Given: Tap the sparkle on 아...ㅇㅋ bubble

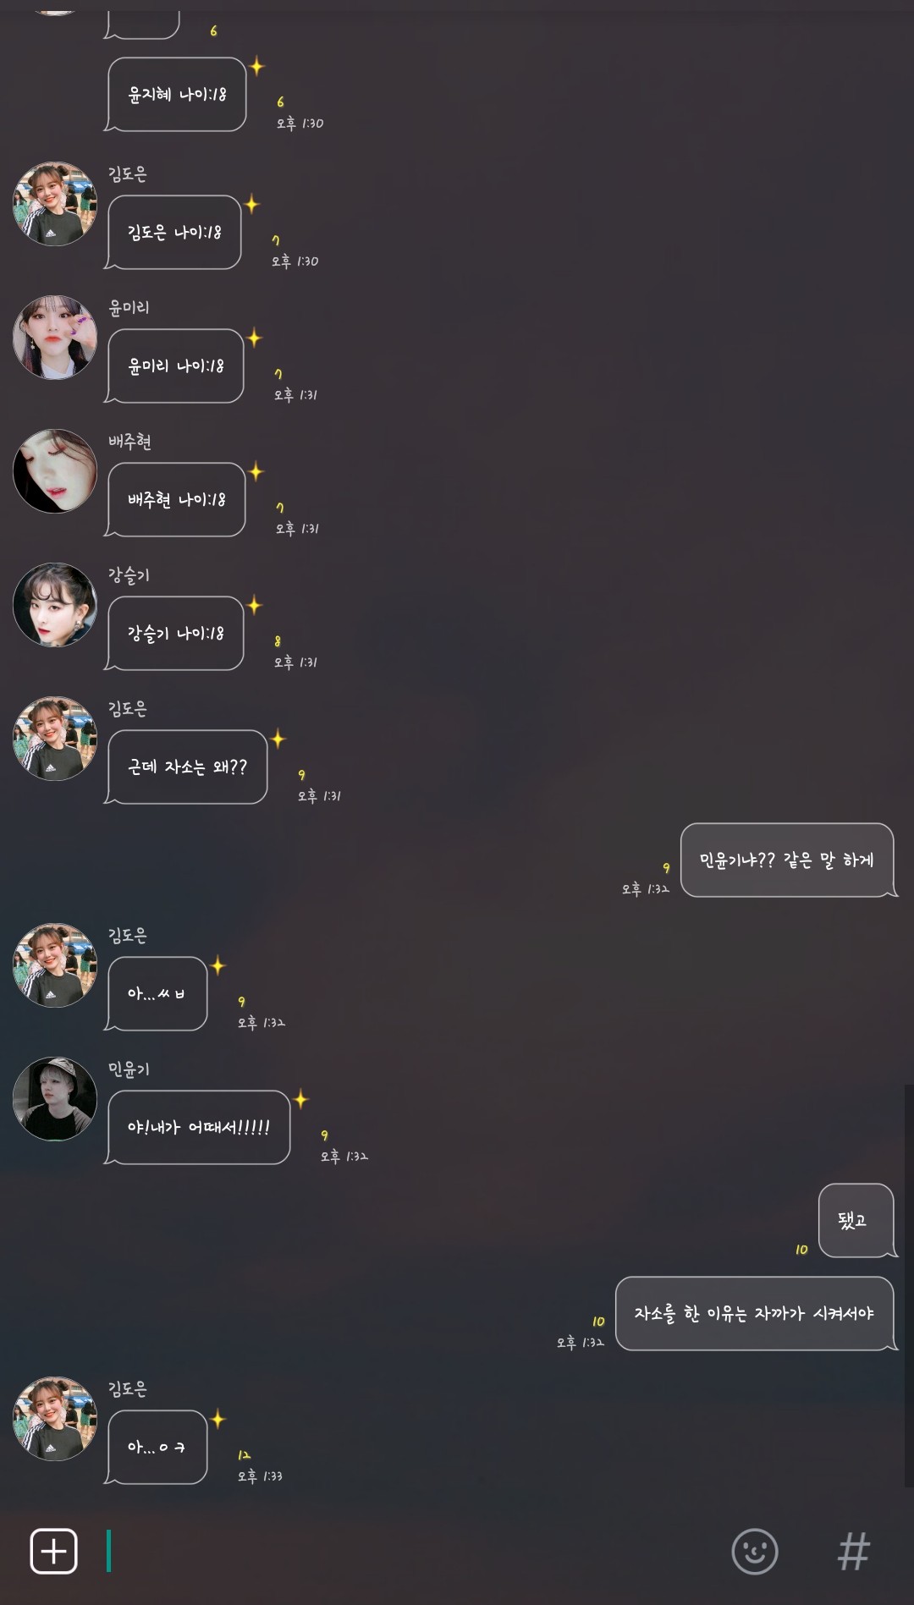Looking at the screenshot, I should [217, 1419].
